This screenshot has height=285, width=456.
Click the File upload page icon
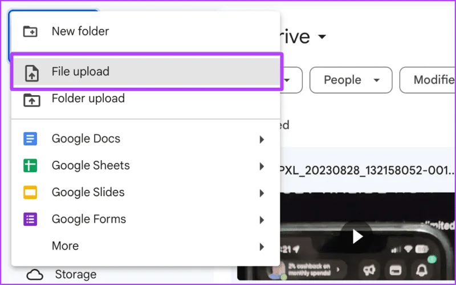click(x=32, y=73)
